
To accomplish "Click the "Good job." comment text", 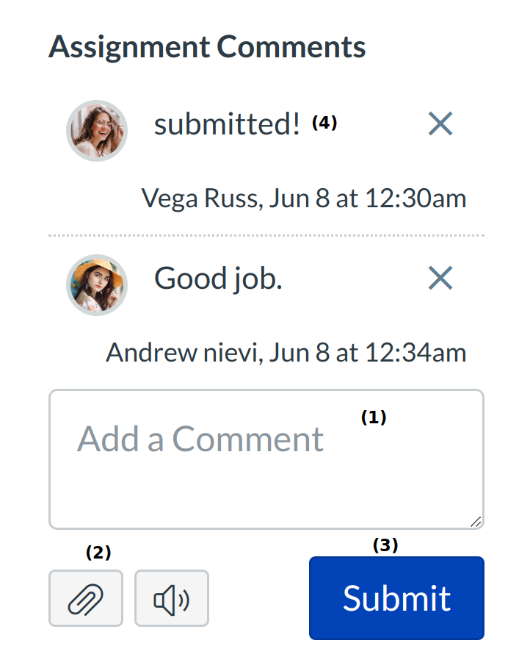I will pyautogui.click(x=218, y=279).
